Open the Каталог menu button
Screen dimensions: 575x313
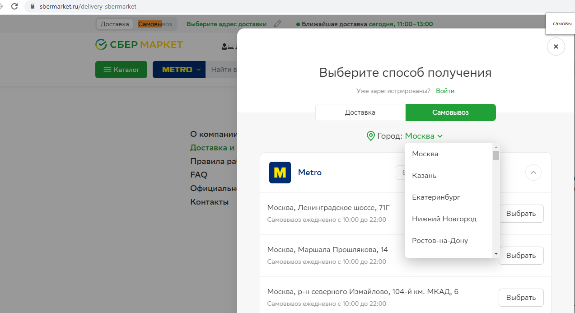coord(121,70)
